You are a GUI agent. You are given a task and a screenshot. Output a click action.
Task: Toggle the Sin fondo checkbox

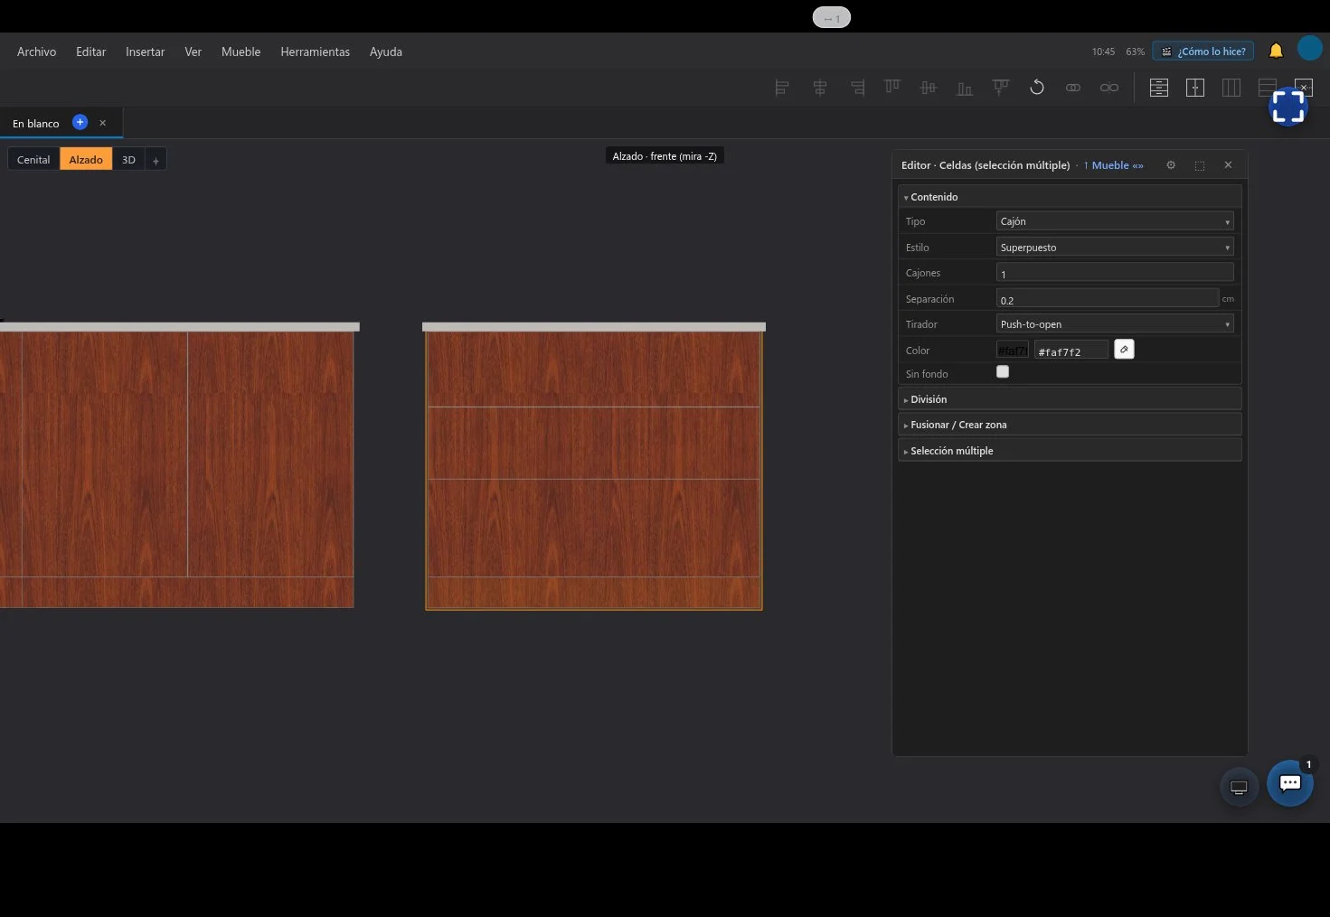[x=1003, y=371]
